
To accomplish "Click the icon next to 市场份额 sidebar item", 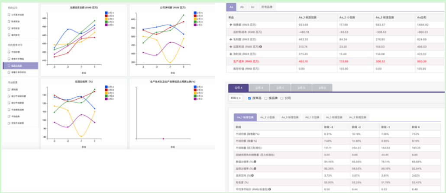I will [x=9, y=52].
